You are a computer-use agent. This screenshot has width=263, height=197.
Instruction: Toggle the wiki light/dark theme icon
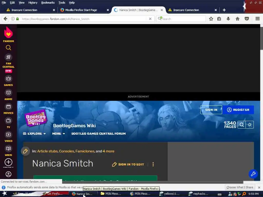[x=250, y=125]
